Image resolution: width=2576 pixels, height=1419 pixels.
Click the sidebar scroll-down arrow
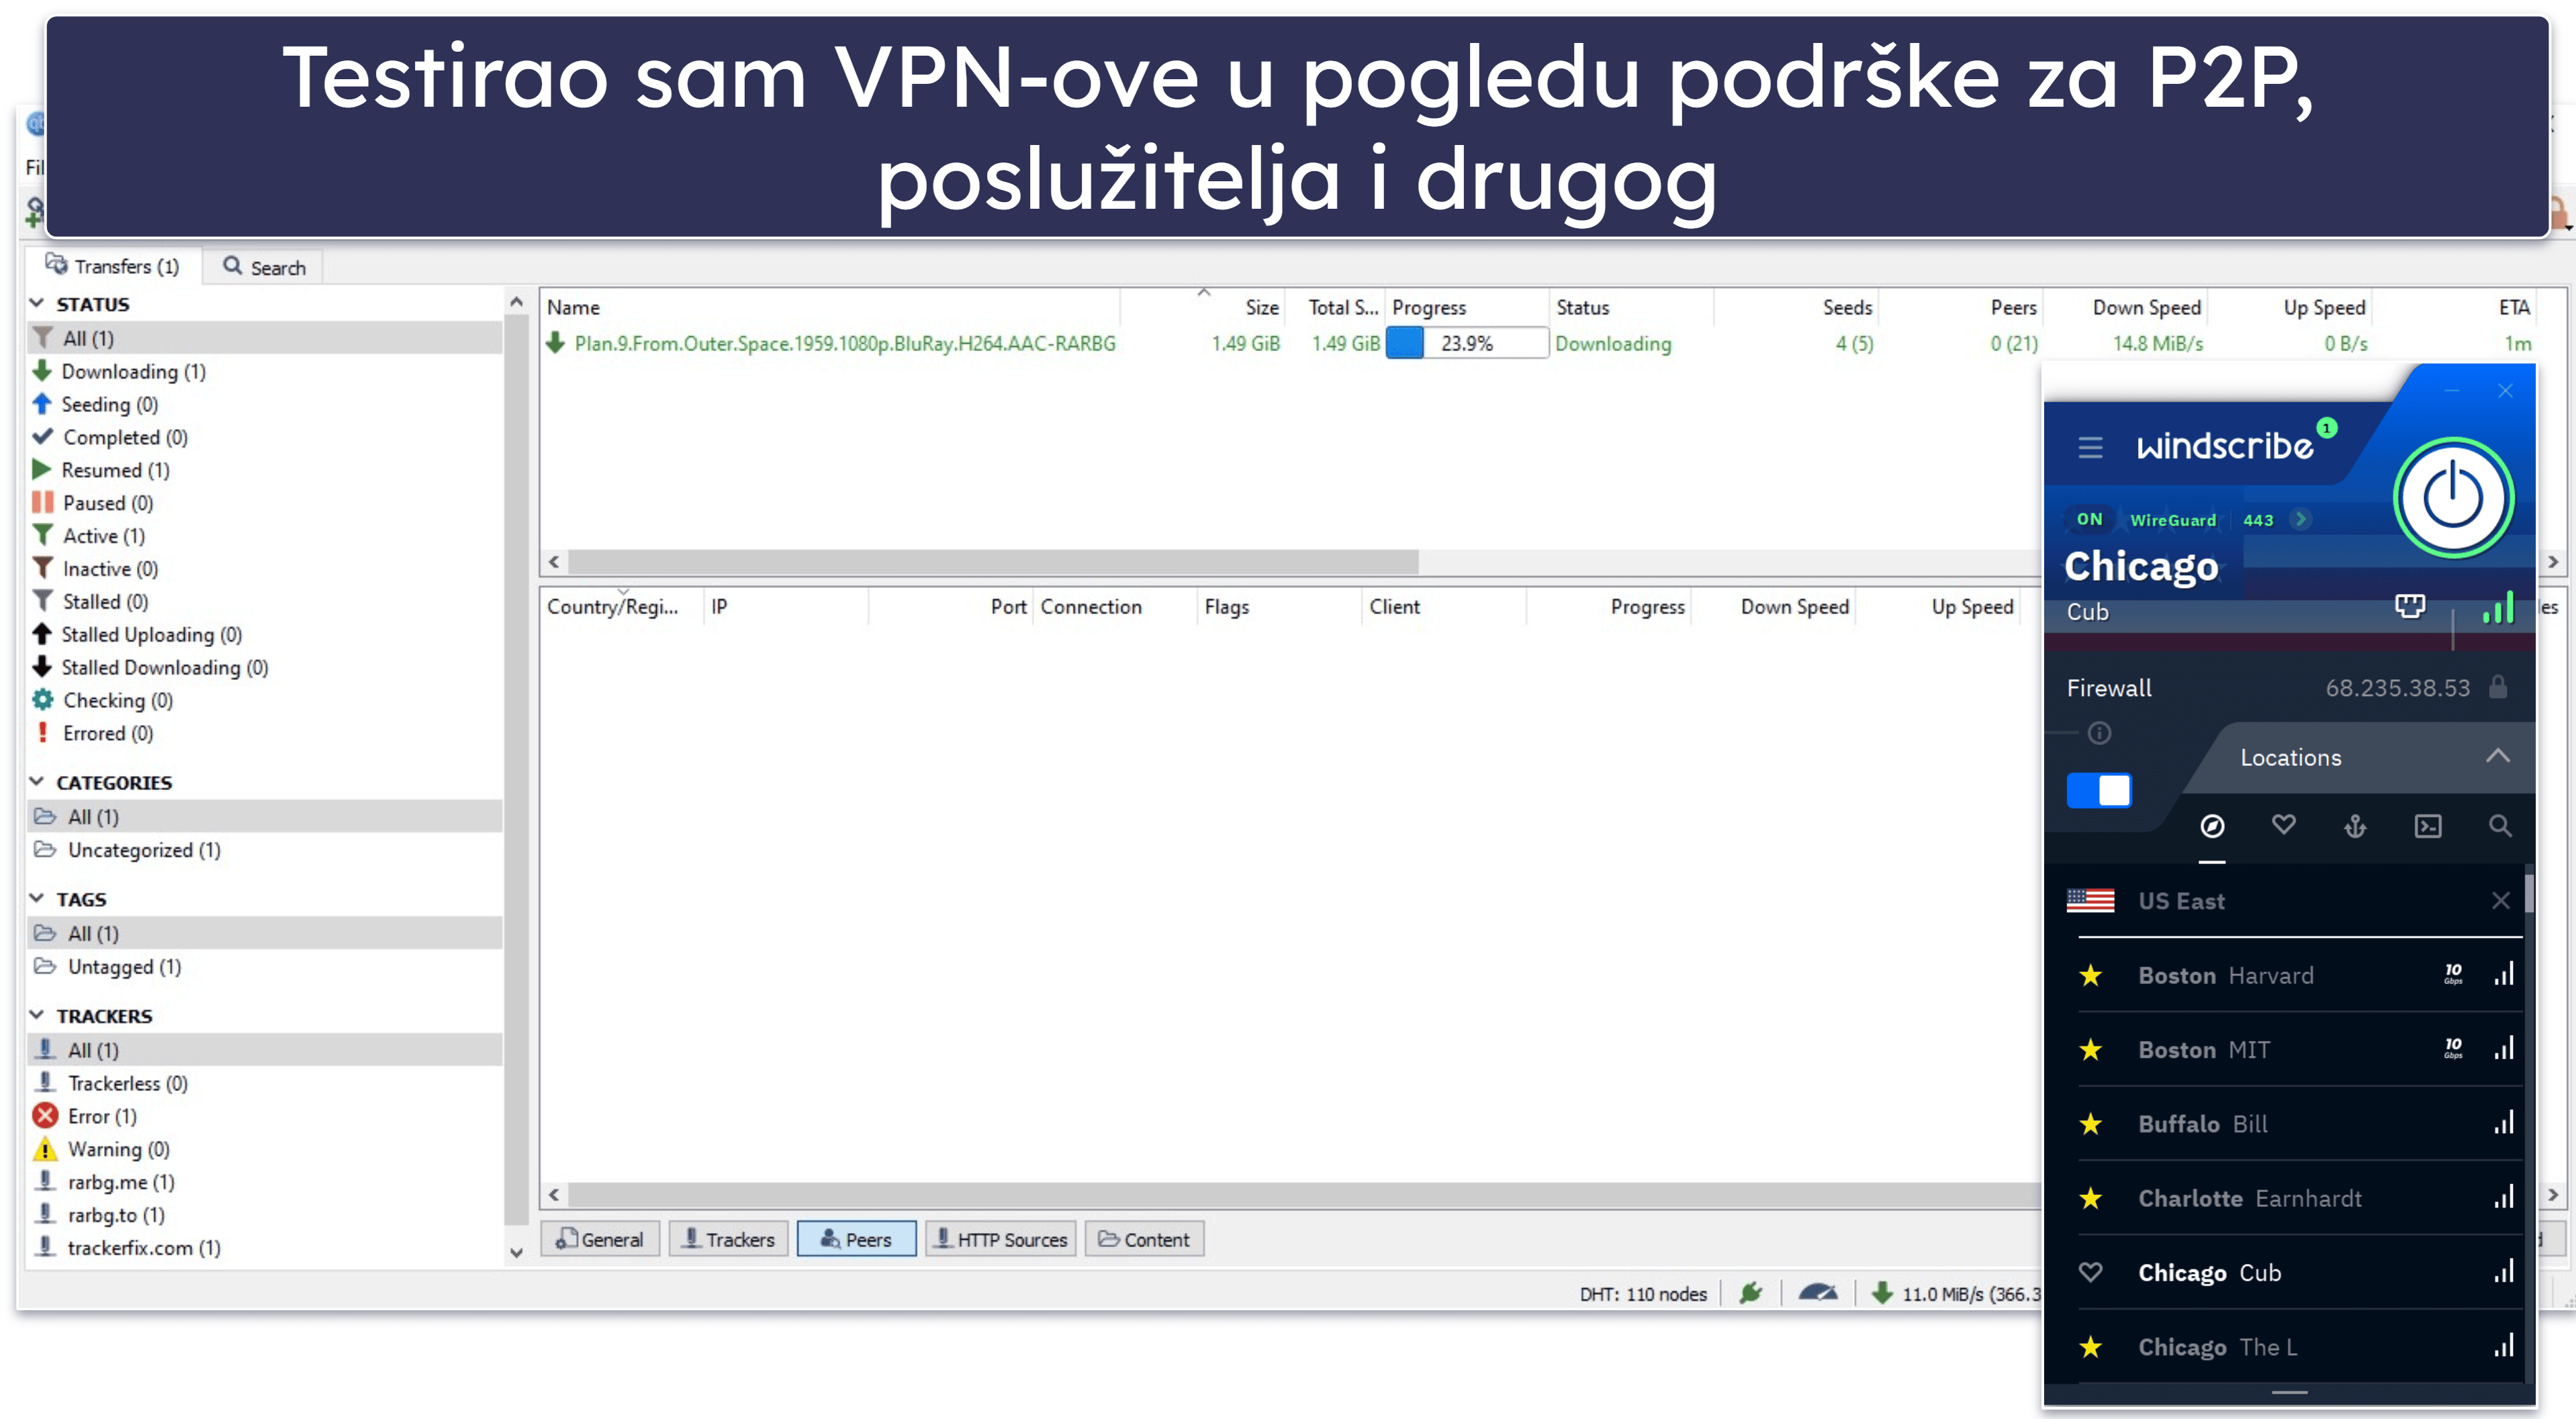[x=516, y=1252]
